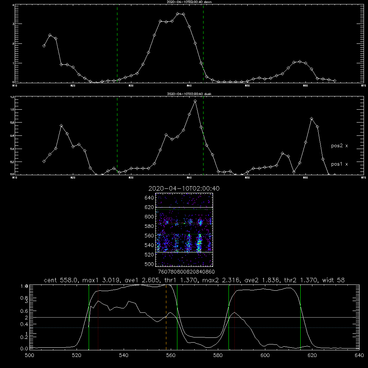
Task: Click the y-axis label 1.0 in dusk plot
Action: (12, 110)
